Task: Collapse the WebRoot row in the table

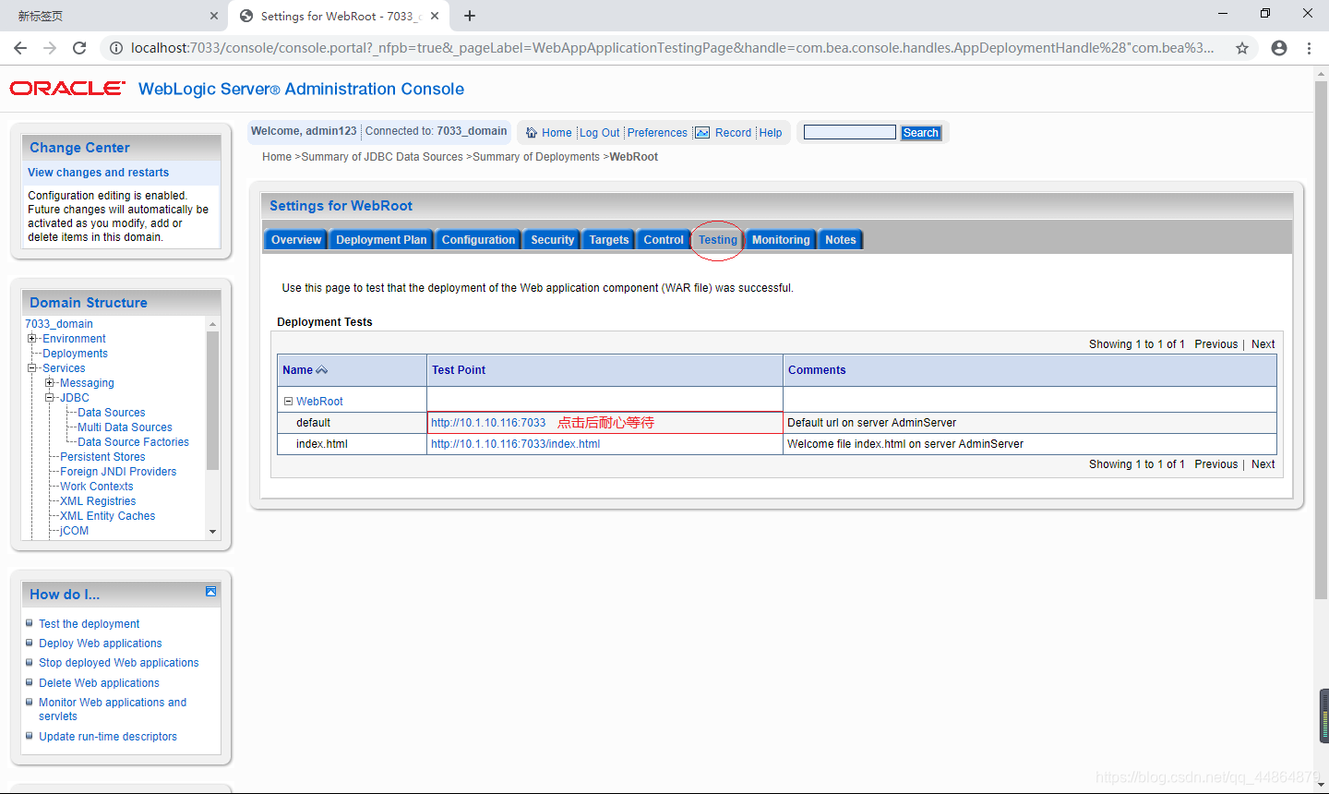Action: 288,402
